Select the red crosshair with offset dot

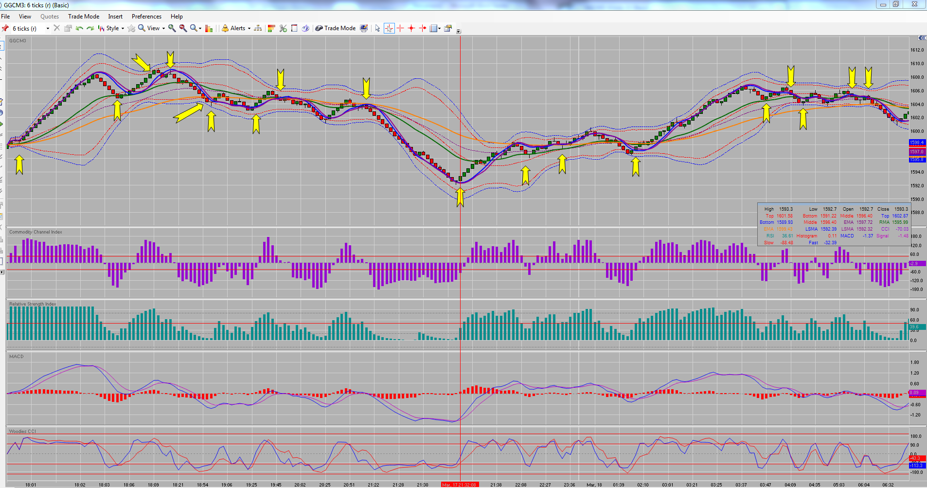tap(423, 28)
